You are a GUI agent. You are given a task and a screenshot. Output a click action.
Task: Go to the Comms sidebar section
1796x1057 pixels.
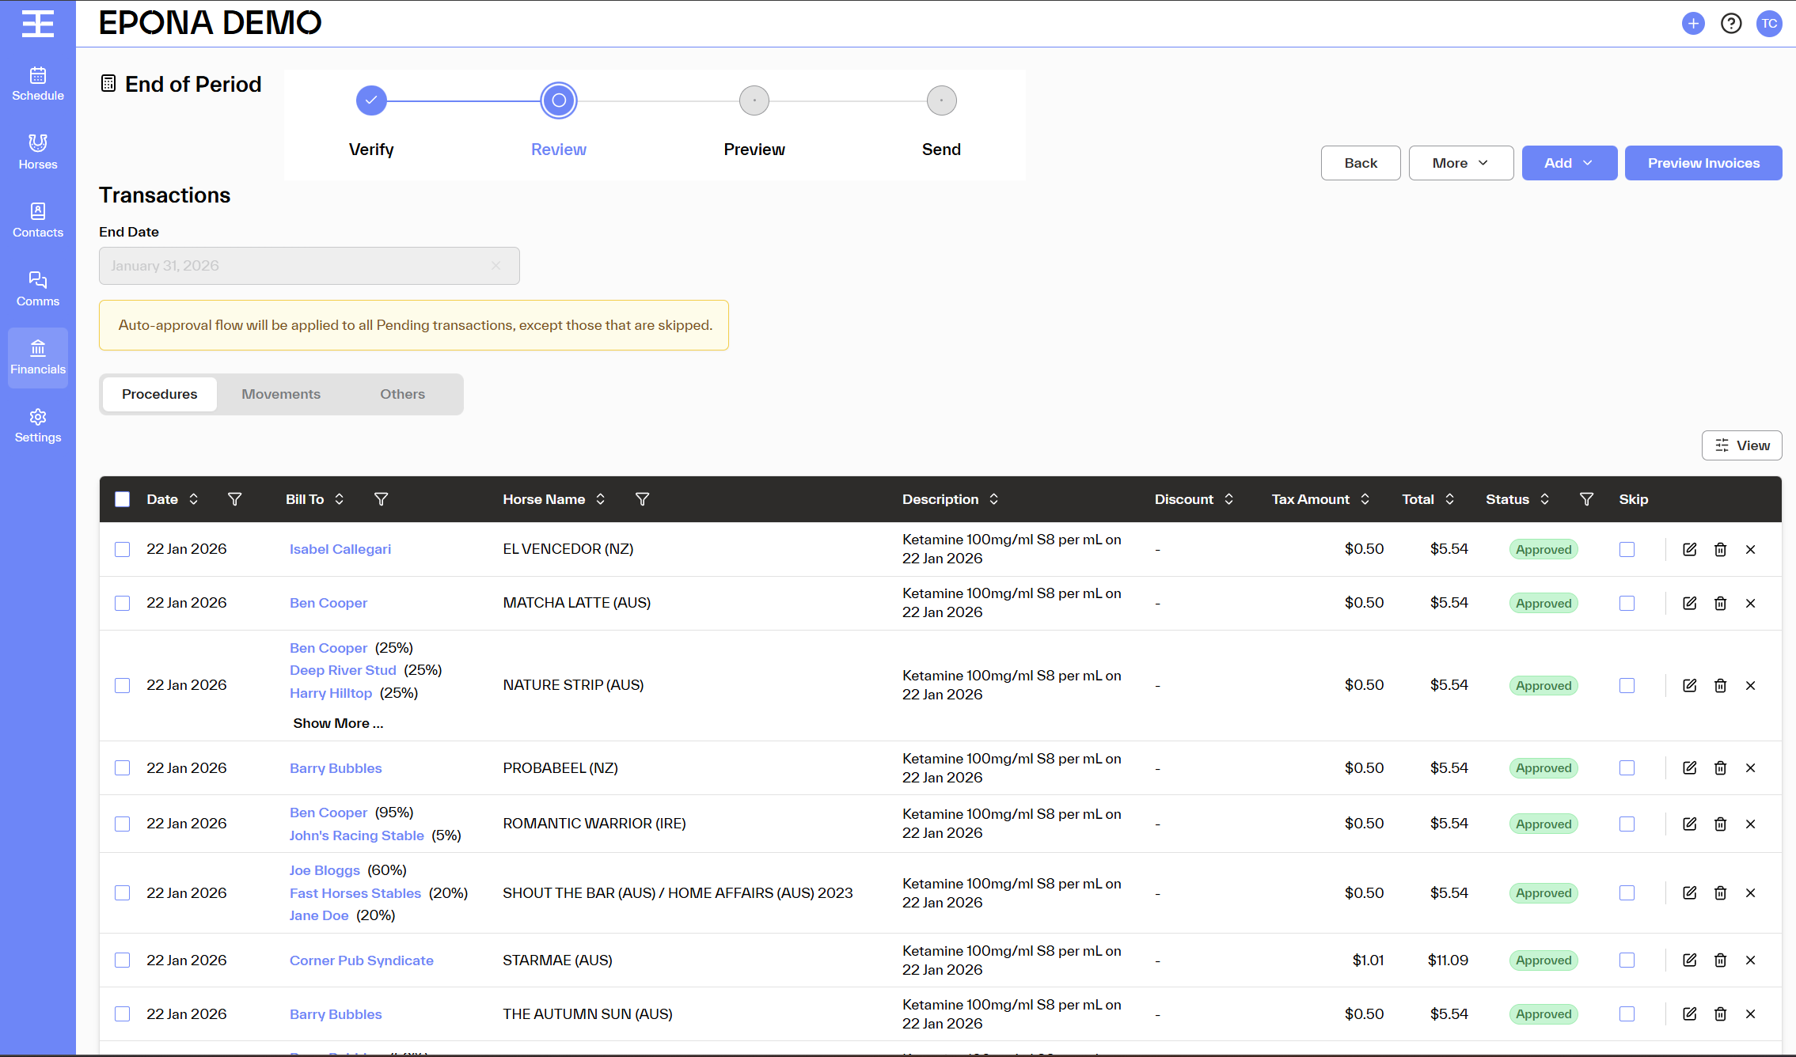click(38, 289)
